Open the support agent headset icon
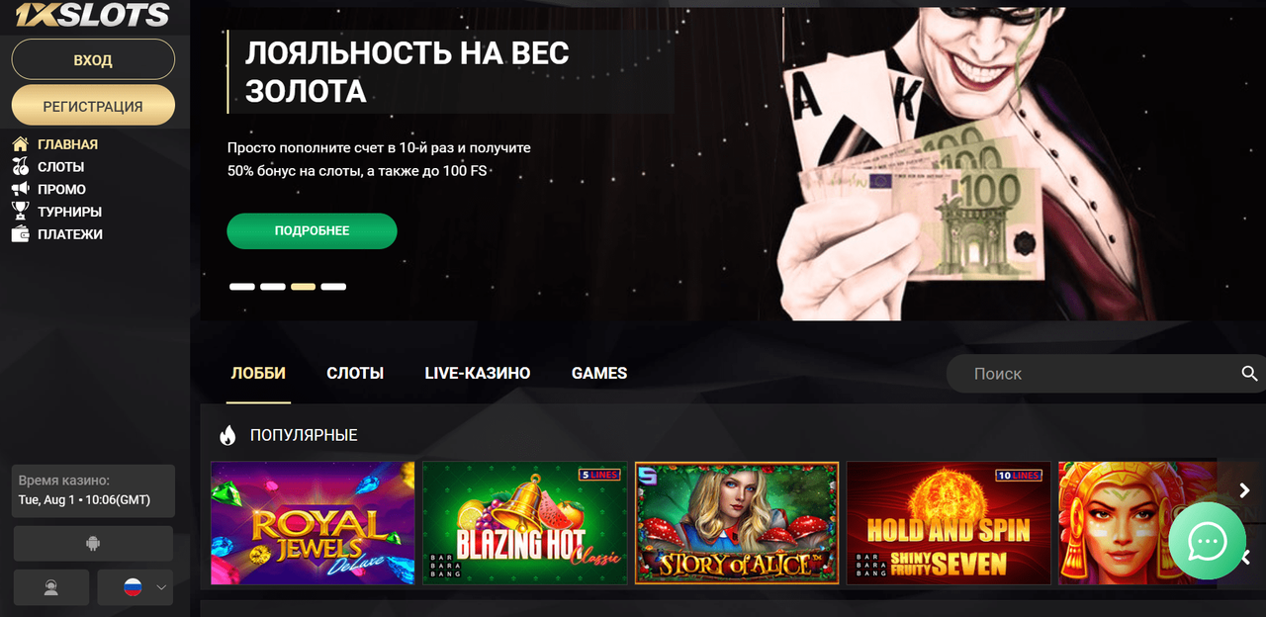Image resolution: width=1266 pixels, height=617 pixels. pyautogui.click(x=51, y=587)
